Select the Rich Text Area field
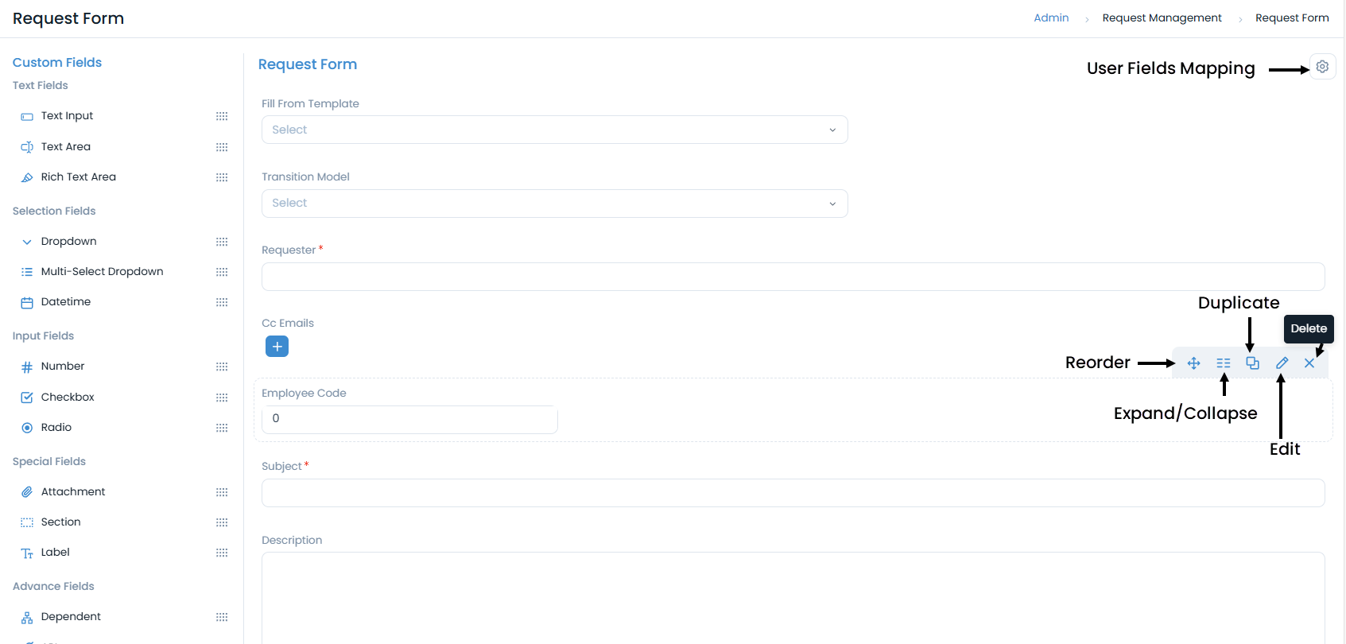Viewport: 1346px width, 644px height. (x=78, y=177)
